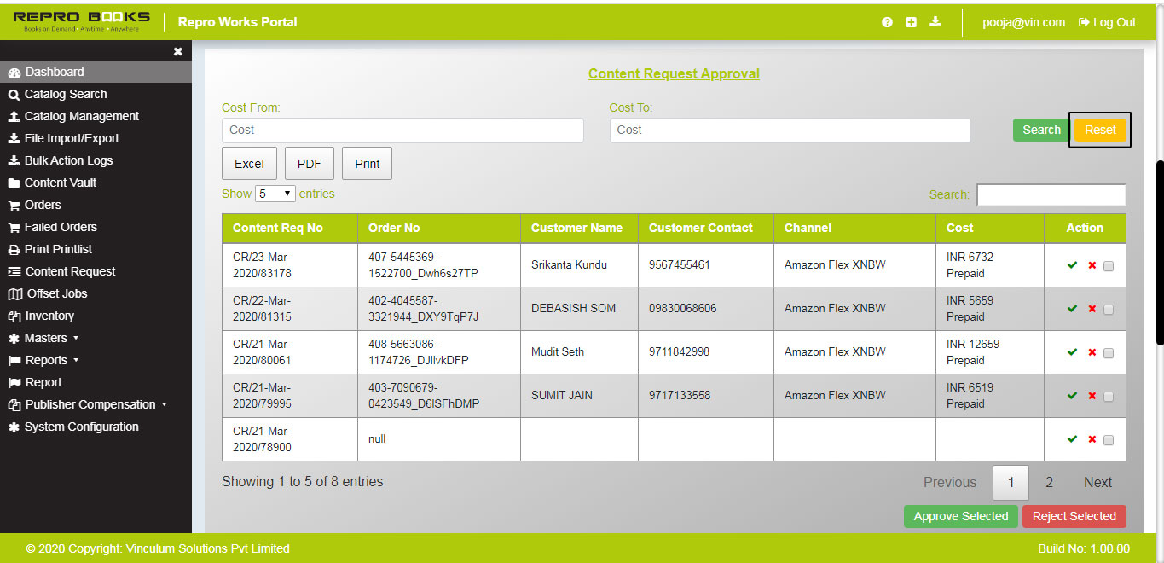Close the sidebar using the X icon
Viewport: 1164px width, 563px height.
click(x=177, y=51)
